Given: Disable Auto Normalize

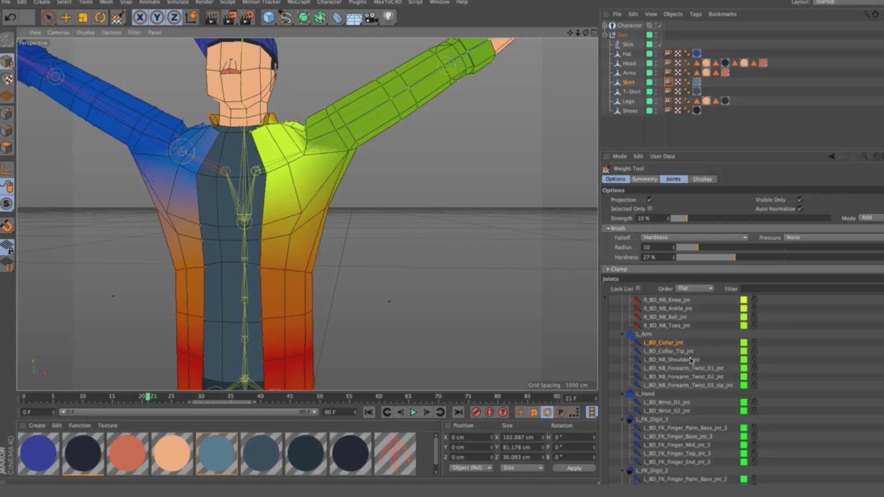Looking at the screenshot, I should [x=800, y=208].
